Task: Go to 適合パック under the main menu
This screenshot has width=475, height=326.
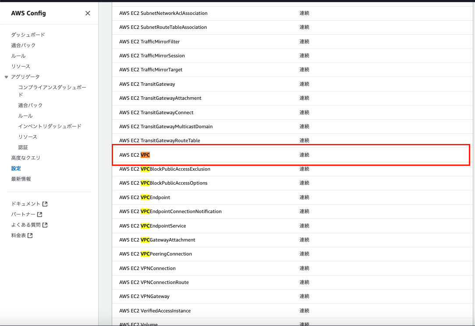Action: (23, 45)
